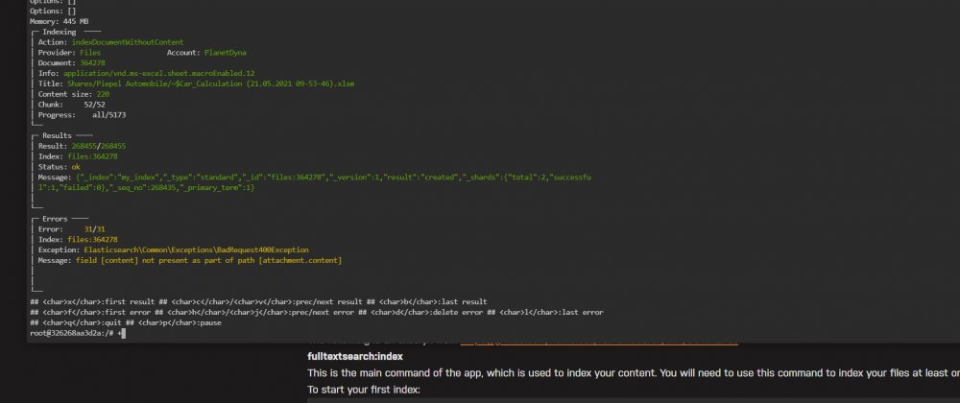Click the help line with 'quit' and 'pause'

pos(126,323)
